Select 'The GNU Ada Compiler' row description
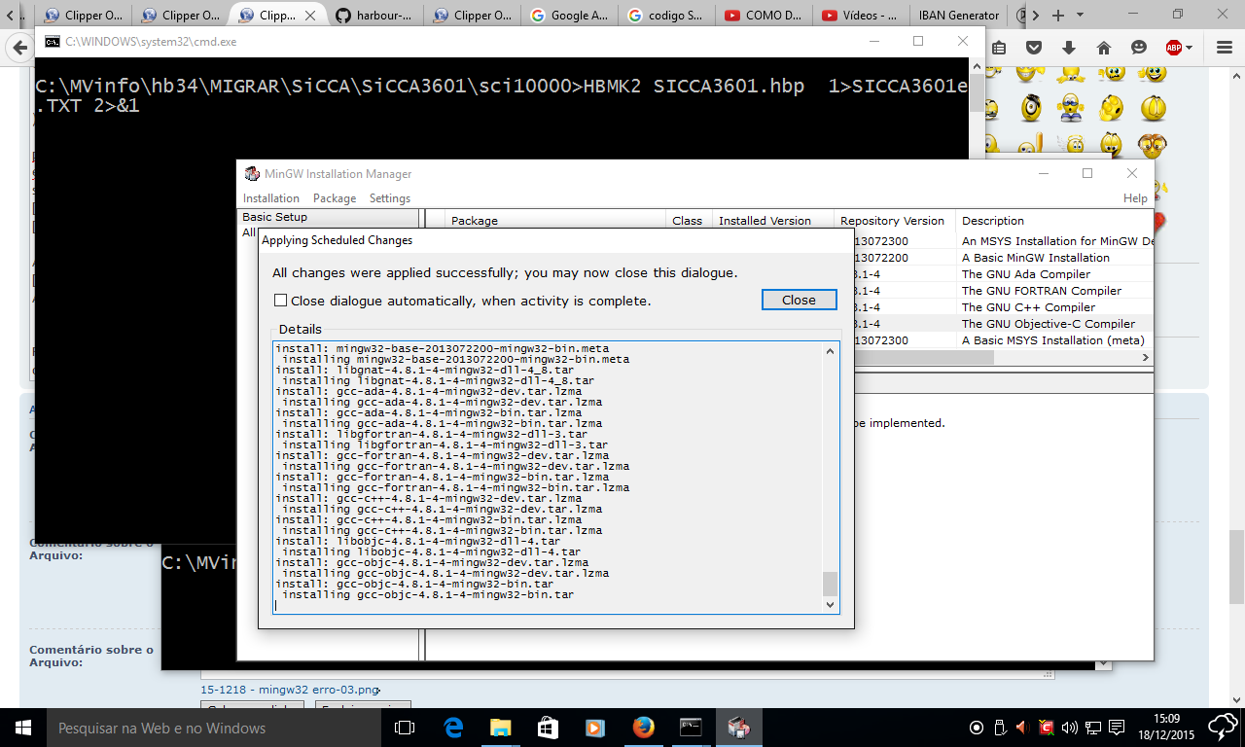The height and width of the screenshot is (747, 1245). (x=1025, y=274)
